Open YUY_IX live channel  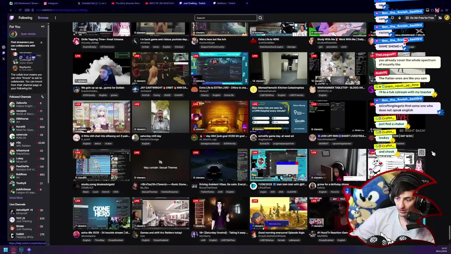coord(27,220)
